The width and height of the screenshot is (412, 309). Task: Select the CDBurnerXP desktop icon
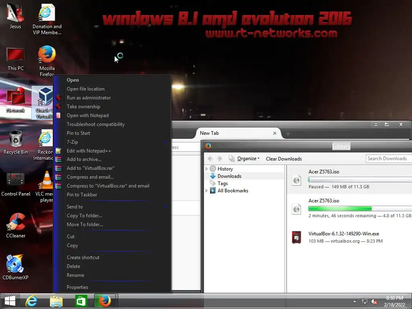[15, 268]
